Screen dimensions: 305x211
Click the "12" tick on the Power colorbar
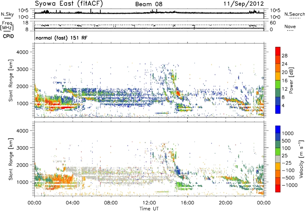tap(284, 89)
